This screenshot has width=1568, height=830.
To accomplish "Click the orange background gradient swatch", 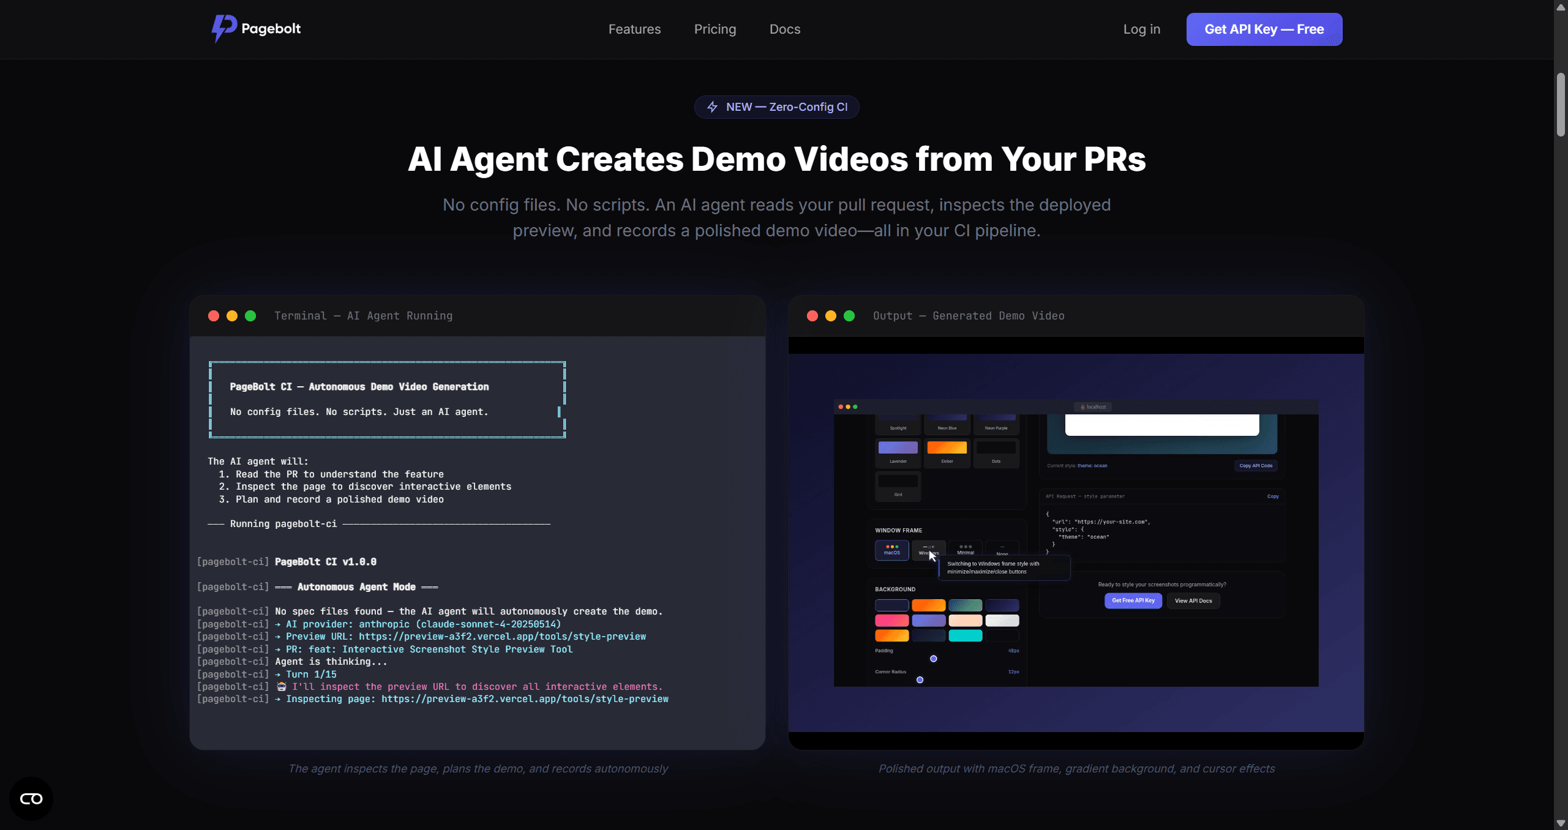I will (x=929, y=605).
